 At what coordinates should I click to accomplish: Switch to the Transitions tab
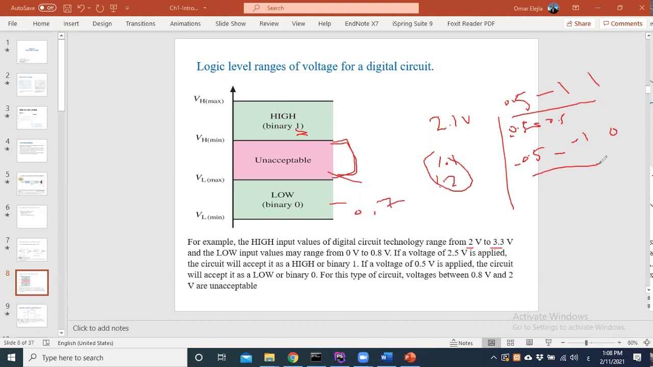pos(140,23)
